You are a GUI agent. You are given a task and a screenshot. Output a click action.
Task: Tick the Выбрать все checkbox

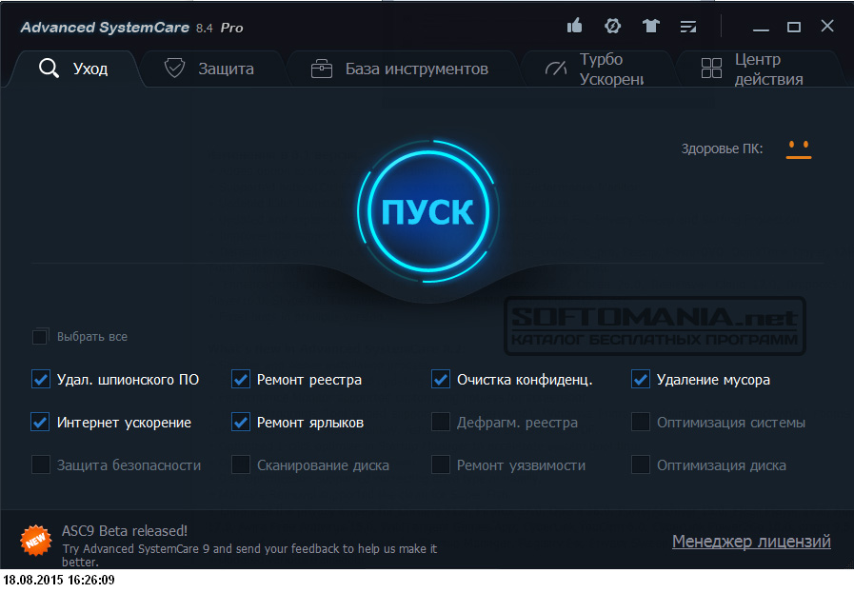pos(40,337)
